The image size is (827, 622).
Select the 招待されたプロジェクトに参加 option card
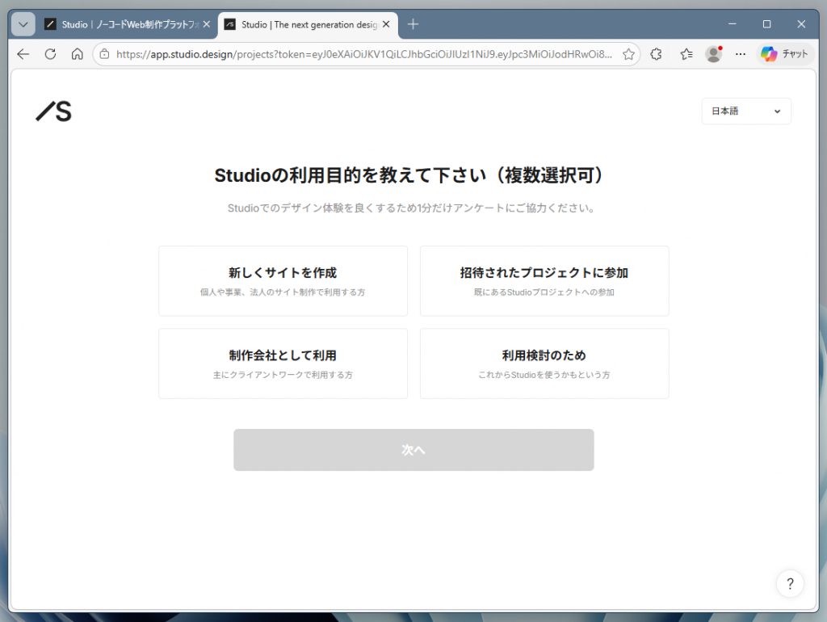544,281
